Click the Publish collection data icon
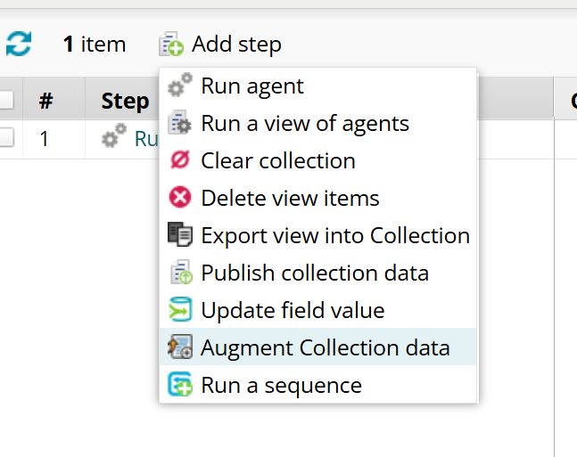577x457 pixels. tap(181, 272)
